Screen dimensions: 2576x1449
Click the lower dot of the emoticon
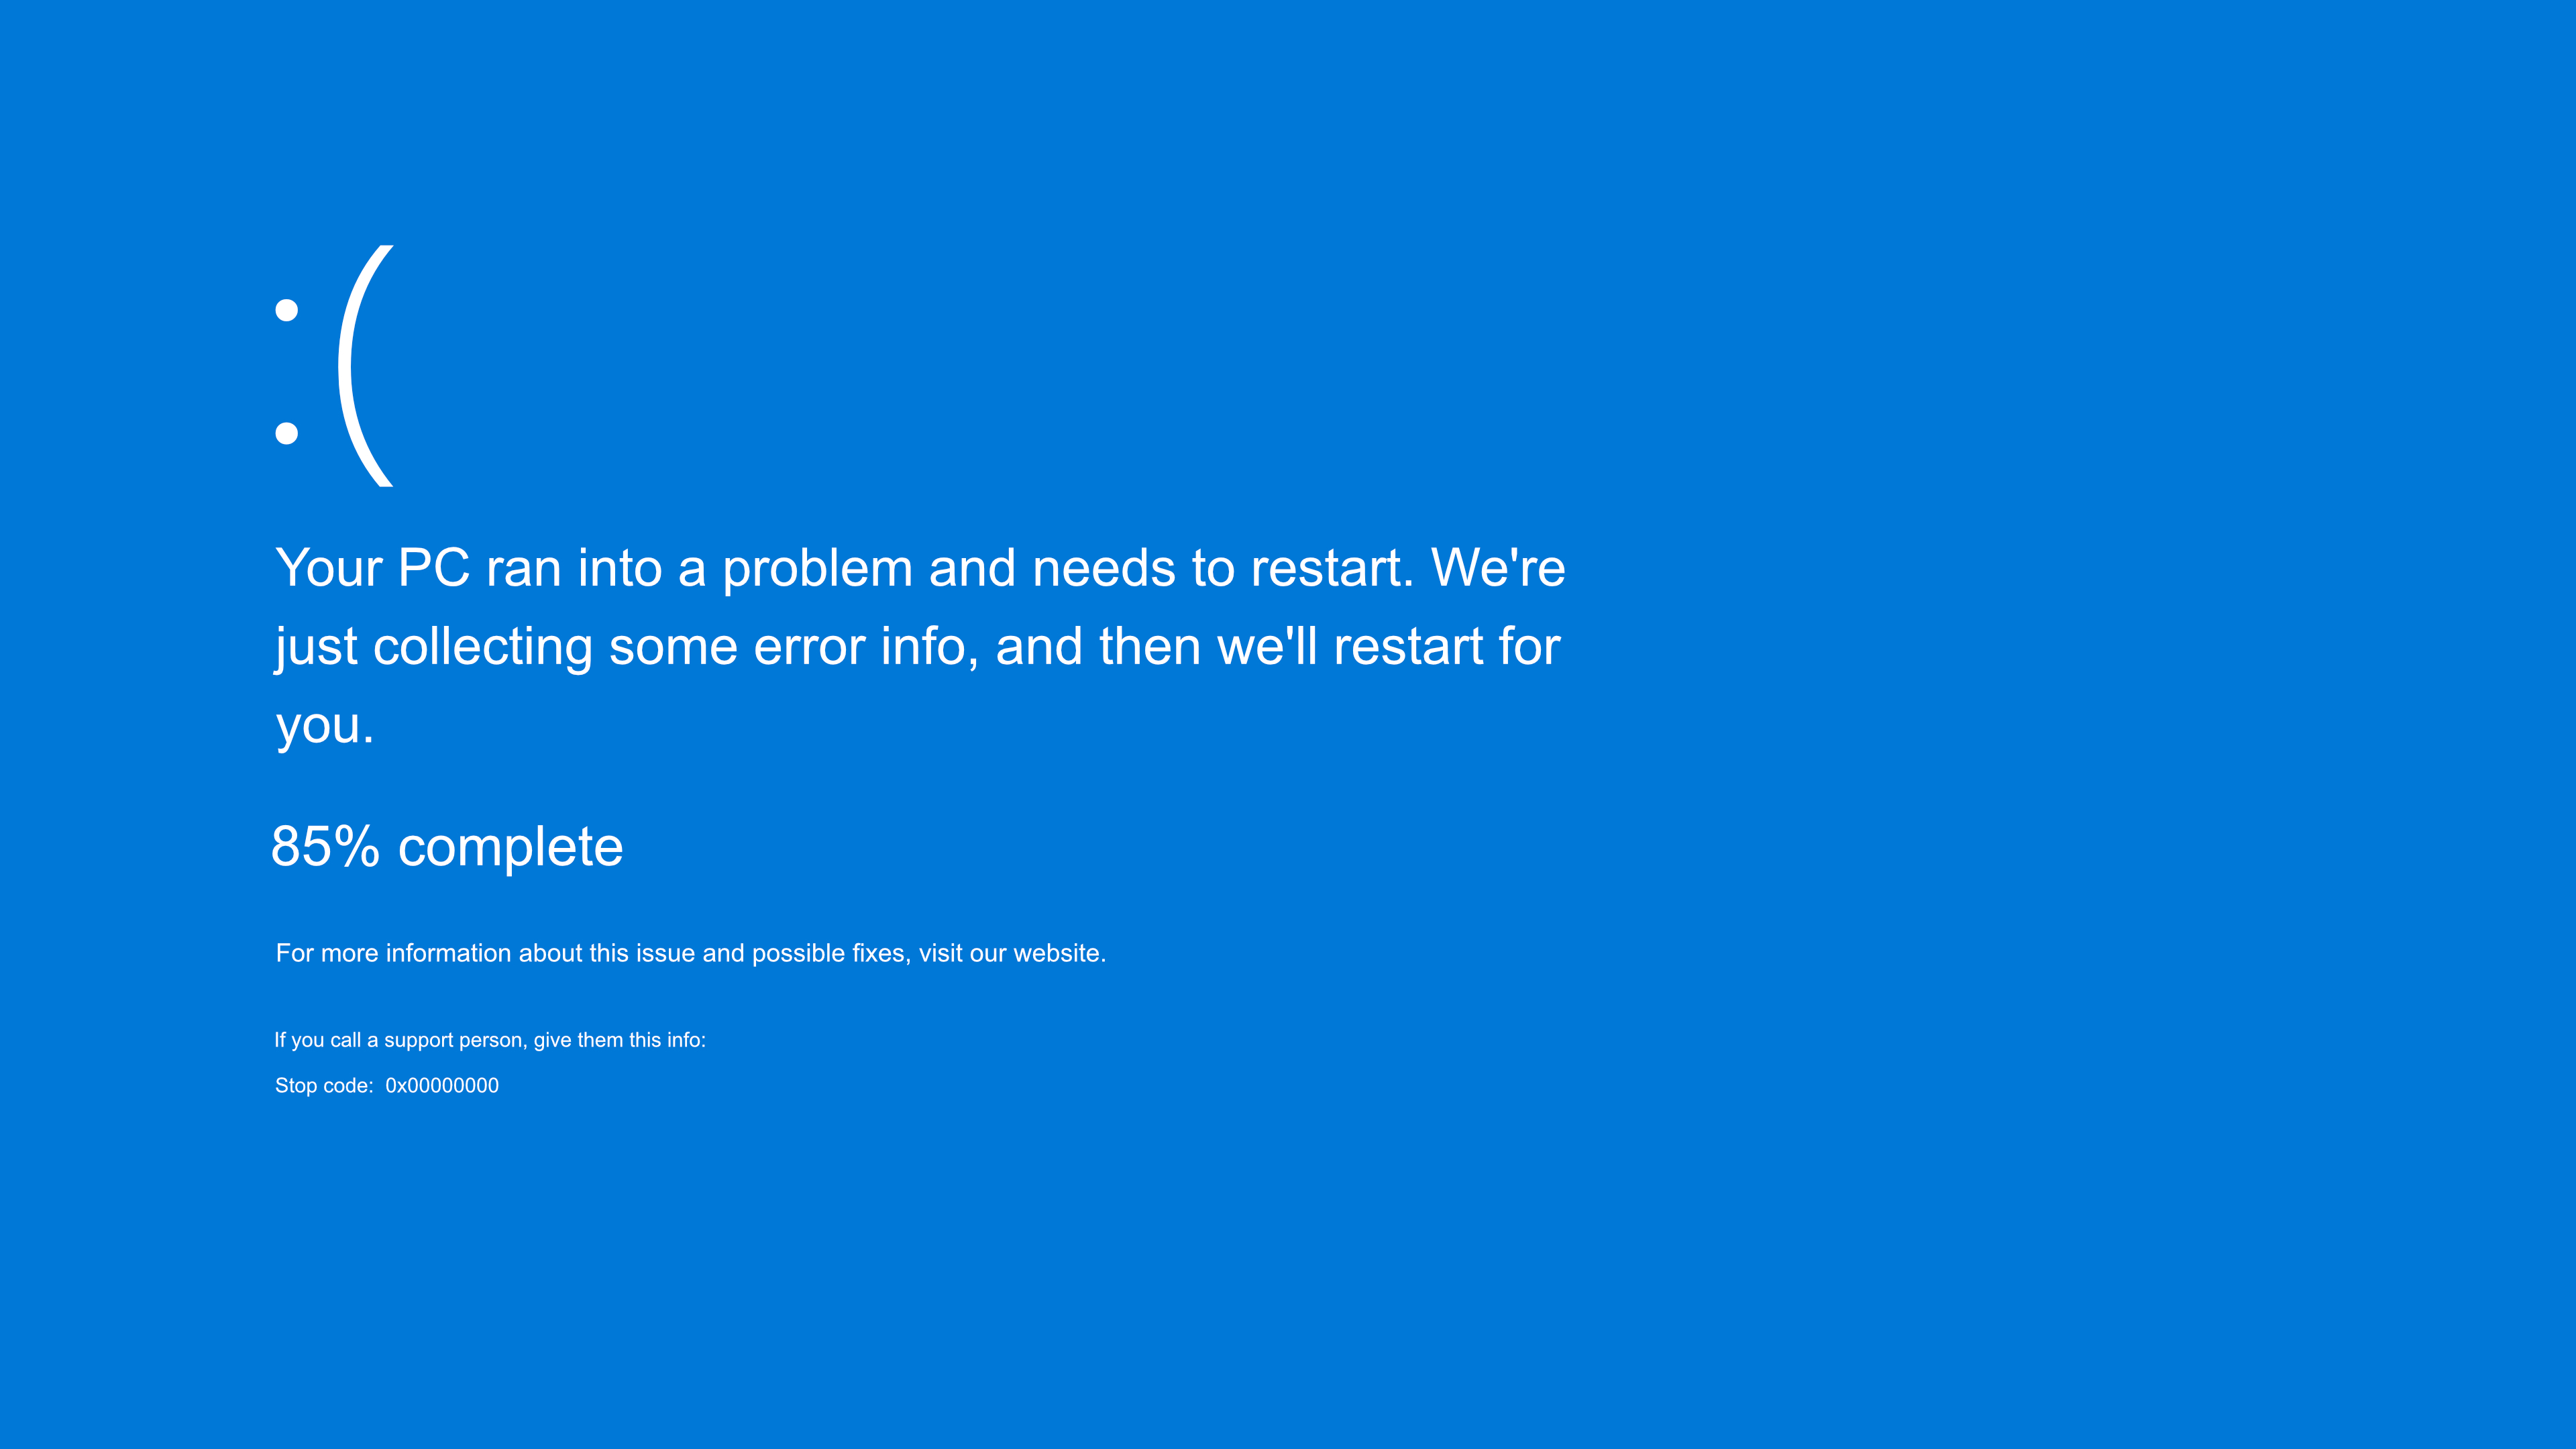click(x=287, y=433)
